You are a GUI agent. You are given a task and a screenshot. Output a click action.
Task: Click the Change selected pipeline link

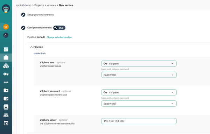pyautogui.click(x=59, y=37)
